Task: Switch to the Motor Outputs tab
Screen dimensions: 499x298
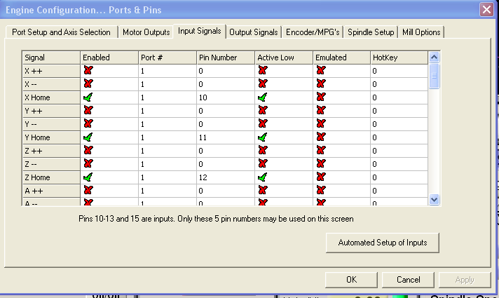Action: click(x=146, y=32)
